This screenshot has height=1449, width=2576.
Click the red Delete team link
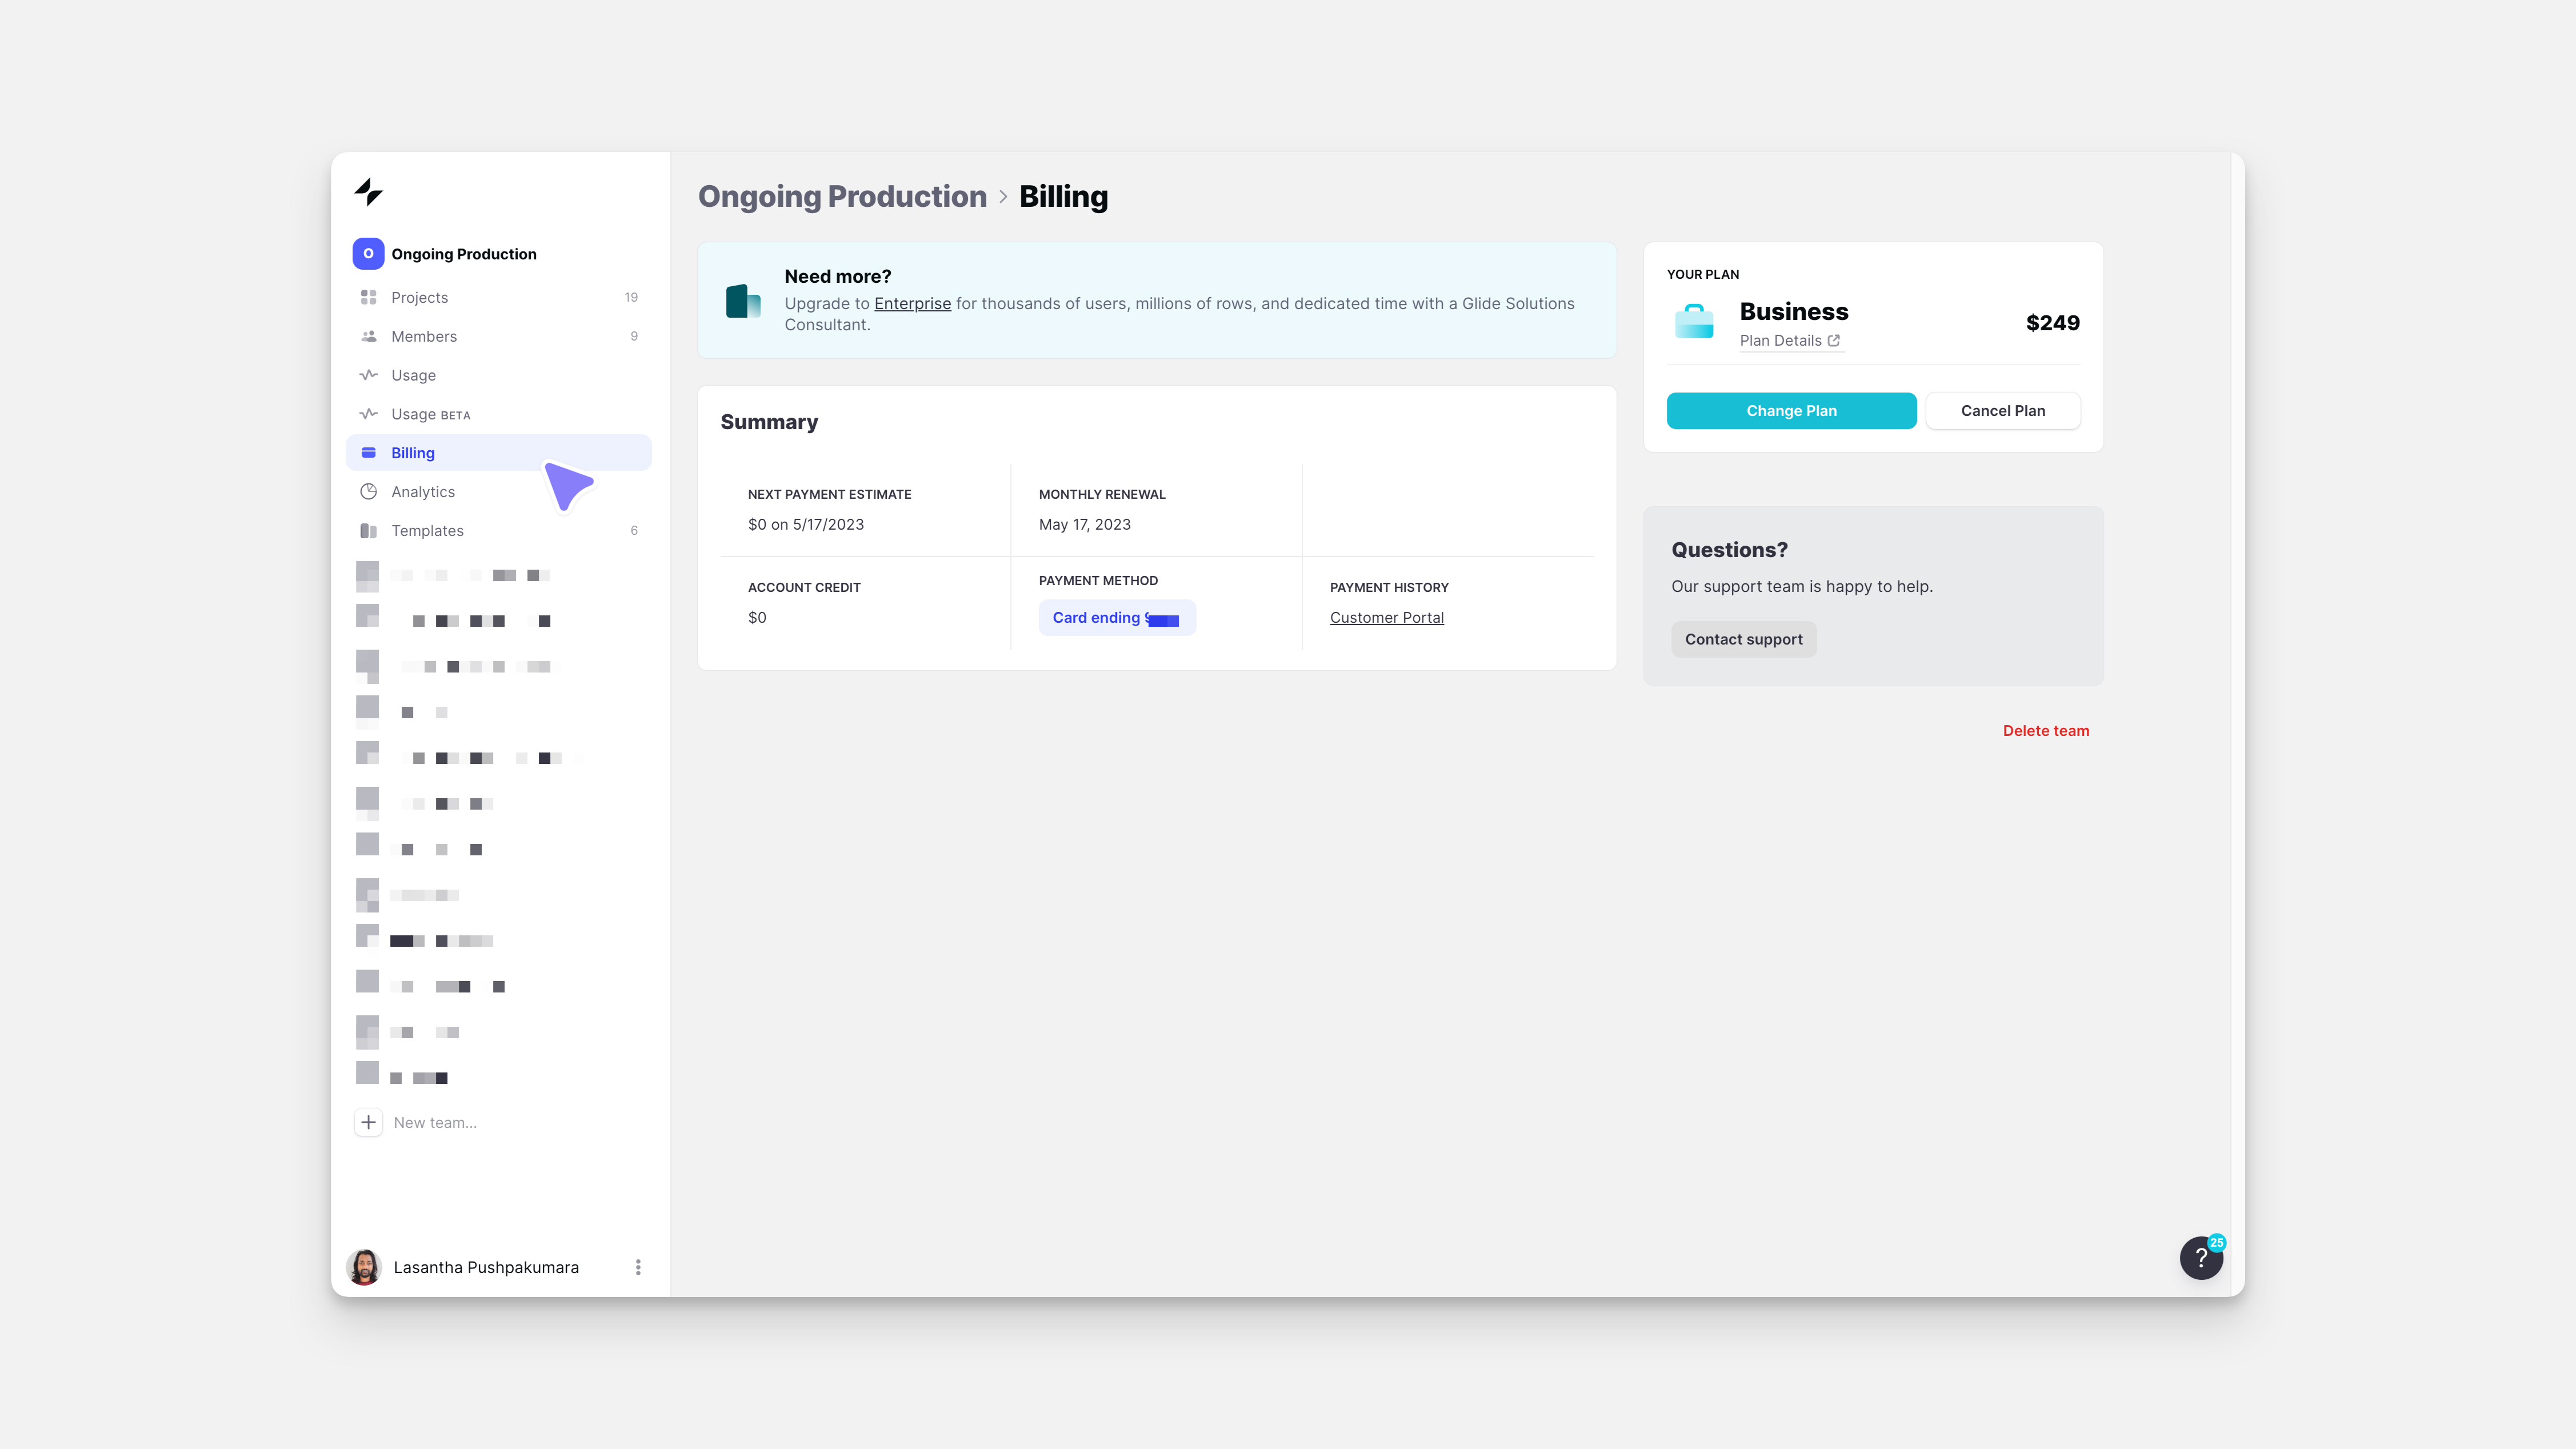[x=2046, y=730]
